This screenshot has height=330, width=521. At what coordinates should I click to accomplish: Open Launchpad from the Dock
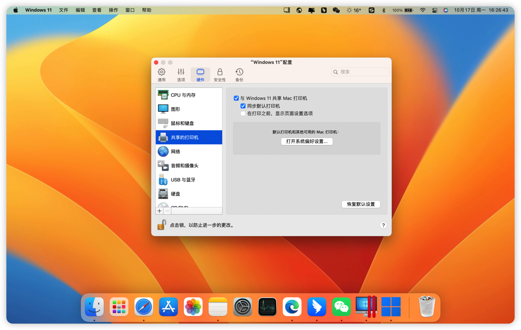point(119,307)
